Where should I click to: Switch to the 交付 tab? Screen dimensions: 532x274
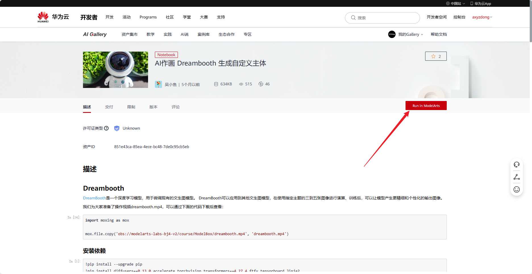[109, 107]
